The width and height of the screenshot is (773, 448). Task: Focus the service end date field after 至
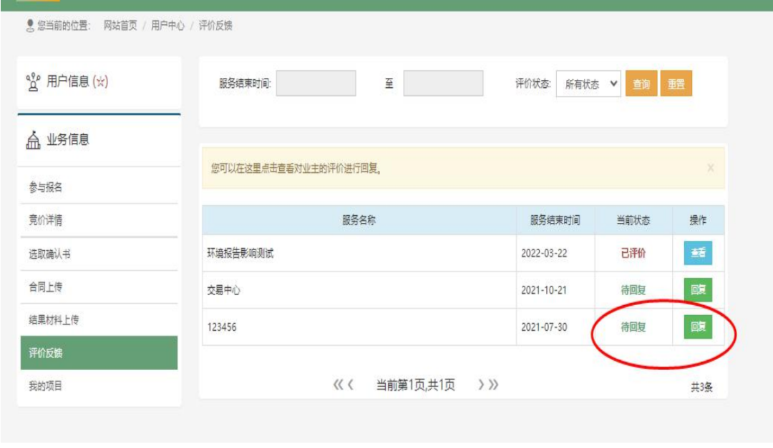pos(443,83)
